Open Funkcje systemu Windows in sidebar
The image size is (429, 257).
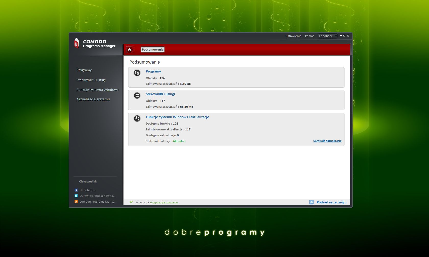98,90
